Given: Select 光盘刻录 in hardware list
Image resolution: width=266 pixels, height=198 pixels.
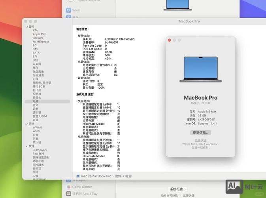Looking at the screenshot, I should tap(38, 72).
